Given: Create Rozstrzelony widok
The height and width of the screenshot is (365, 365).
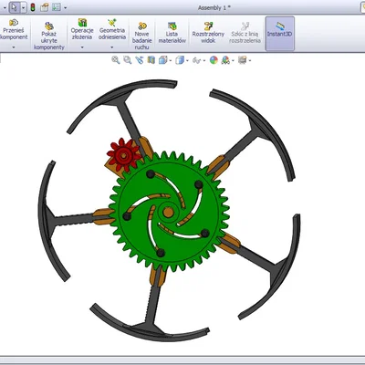Looking at the screenshot, I should click(x=208, y=33).
